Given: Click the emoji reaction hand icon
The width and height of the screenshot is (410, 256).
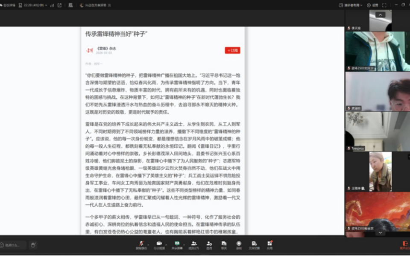Looking at the screenshot, I should point(33,245).
